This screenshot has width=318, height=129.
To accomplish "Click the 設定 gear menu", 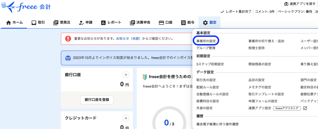I will coord(210,23).
